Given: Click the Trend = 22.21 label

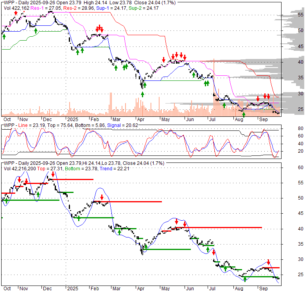Looking at the screenshot, I should coord(115,169).
